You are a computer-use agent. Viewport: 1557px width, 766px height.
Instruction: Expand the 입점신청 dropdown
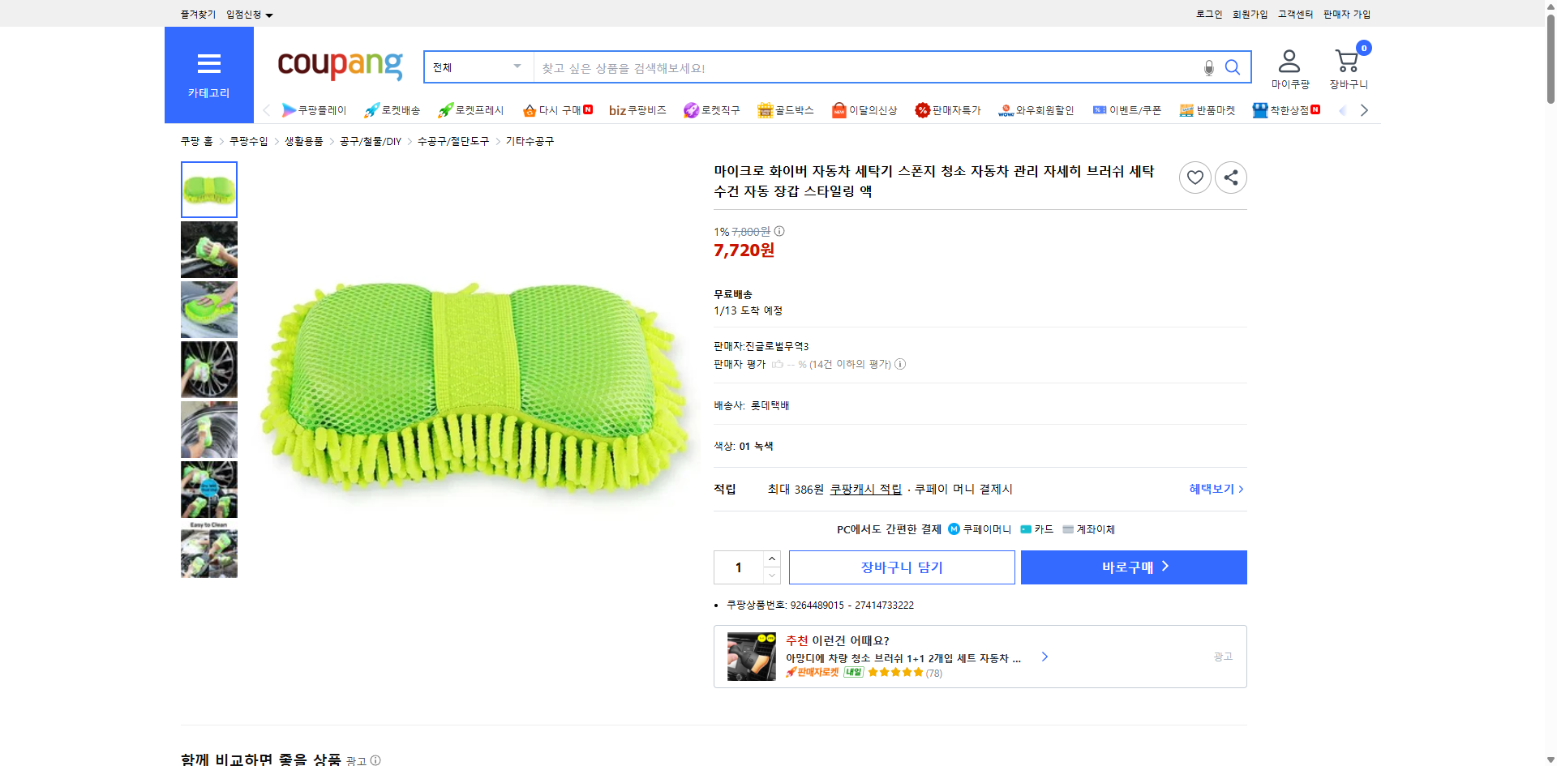pos(248,14)
